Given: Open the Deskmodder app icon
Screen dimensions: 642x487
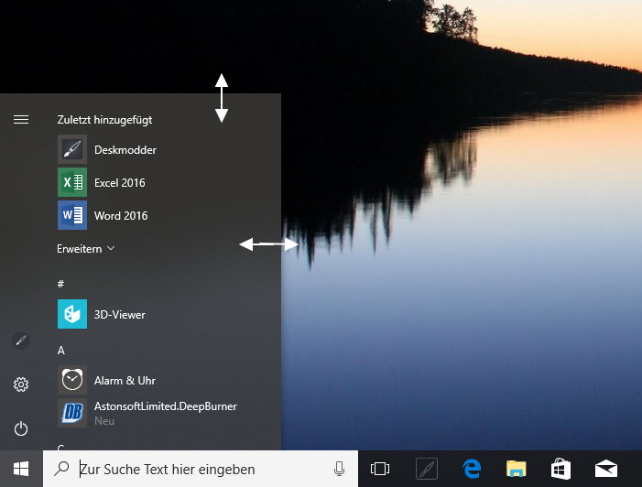Looking at the screenshot, I should tap(72, 150).
